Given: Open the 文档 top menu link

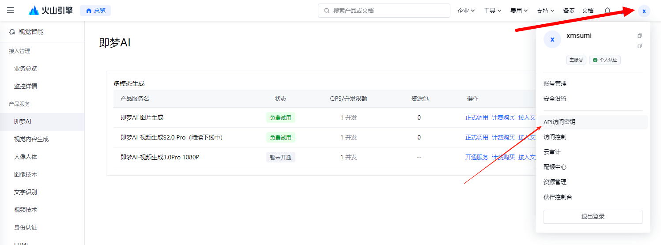Looking at the screenshot, I should [x=588, y=11].
